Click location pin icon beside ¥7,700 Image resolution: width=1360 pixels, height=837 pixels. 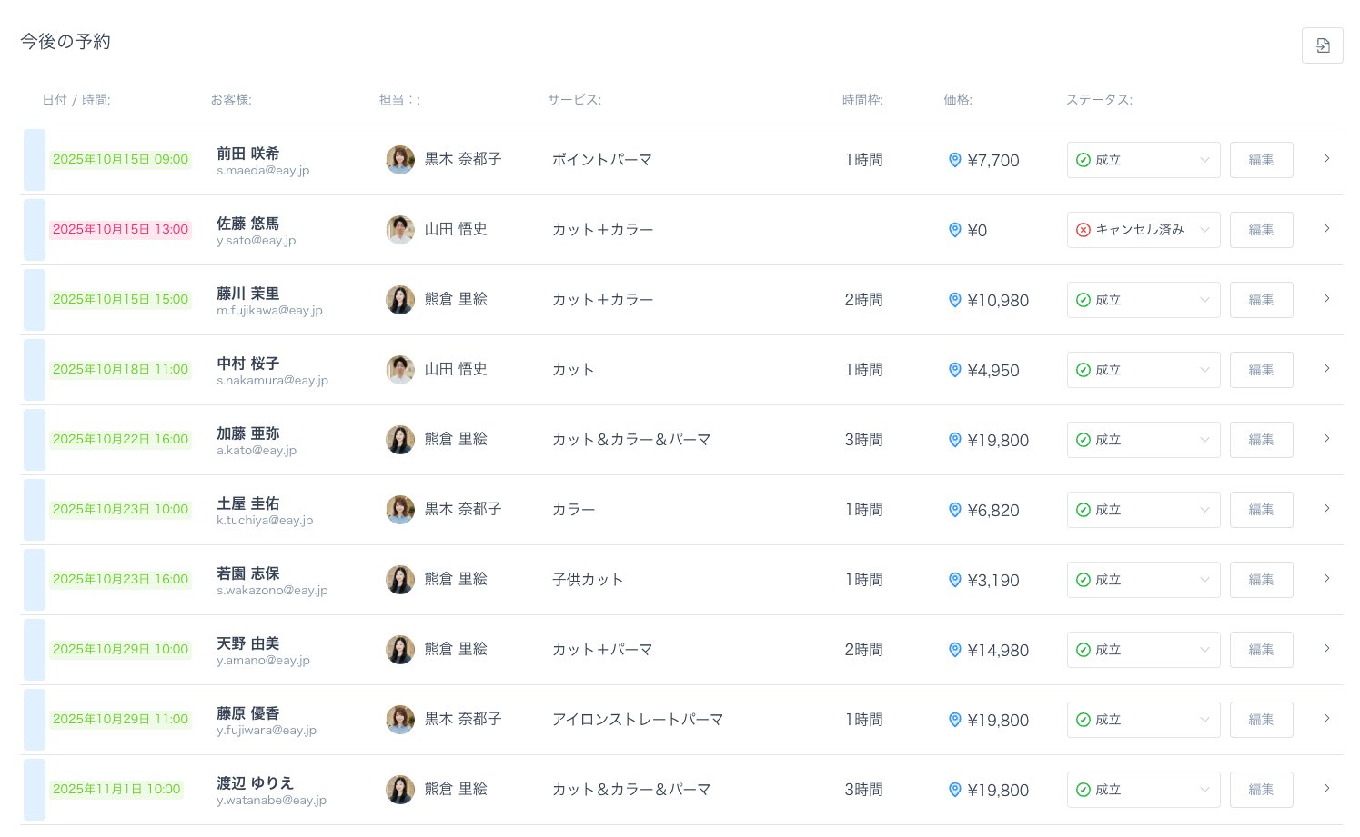[954, 160]
